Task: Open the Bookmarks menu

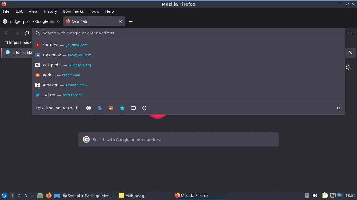Action: [73, 11]
